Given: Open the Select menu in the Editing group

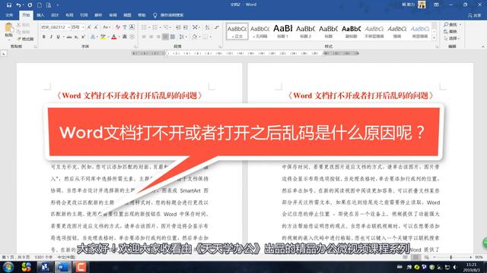Looking at the screenshot, I should pos(452,39).
